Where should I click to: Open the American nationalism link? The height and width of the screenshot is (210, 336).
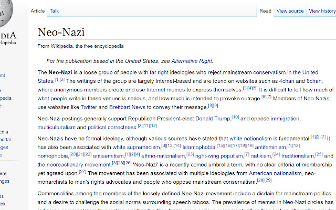275,173
